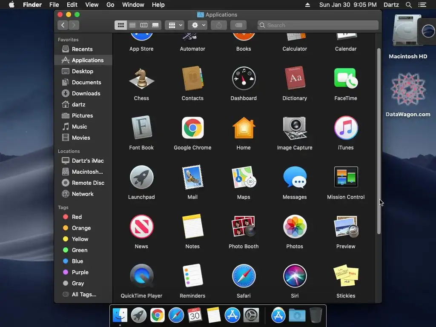
Task: Switch to column view
Action: click(144, 25)
